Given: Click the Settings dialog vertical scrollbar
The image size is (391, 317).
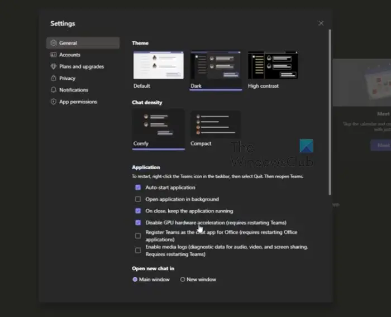Looking at the screenshot, I should click(x=330, y=112).
